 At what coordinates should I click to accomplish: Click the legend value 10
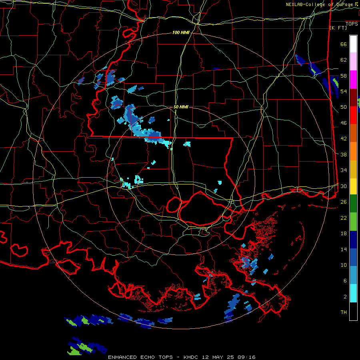(x=344, y=265)
